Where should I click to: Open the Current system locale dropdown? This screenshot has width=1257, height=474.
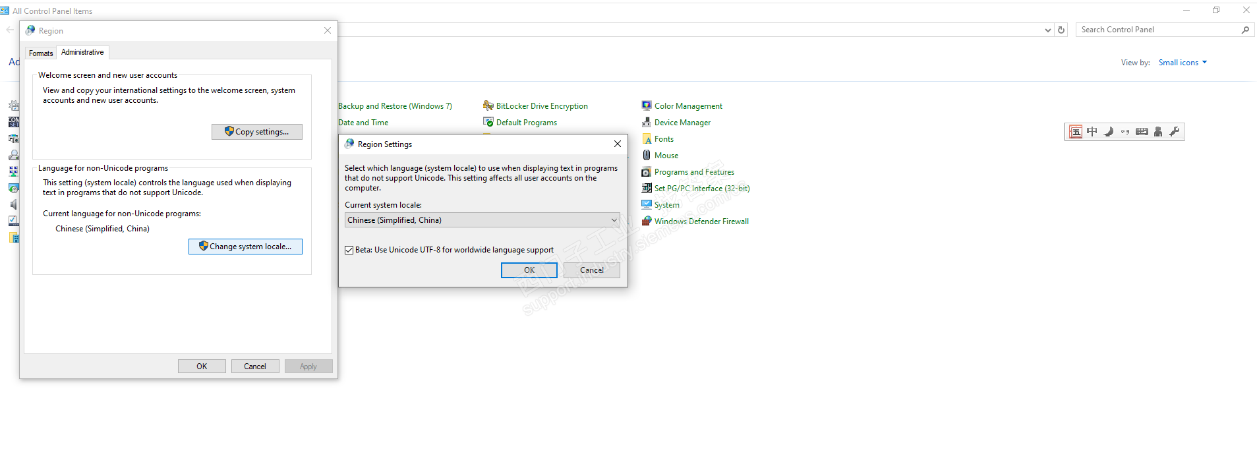pos(482,220)
